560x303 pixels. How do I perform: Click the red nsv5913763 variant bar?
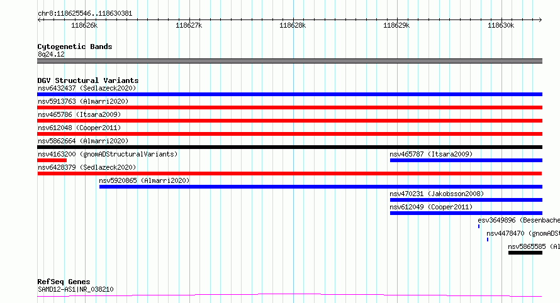click(x=289, y=107)
